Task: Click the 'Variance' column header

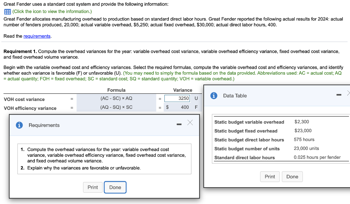Action: 183,90
